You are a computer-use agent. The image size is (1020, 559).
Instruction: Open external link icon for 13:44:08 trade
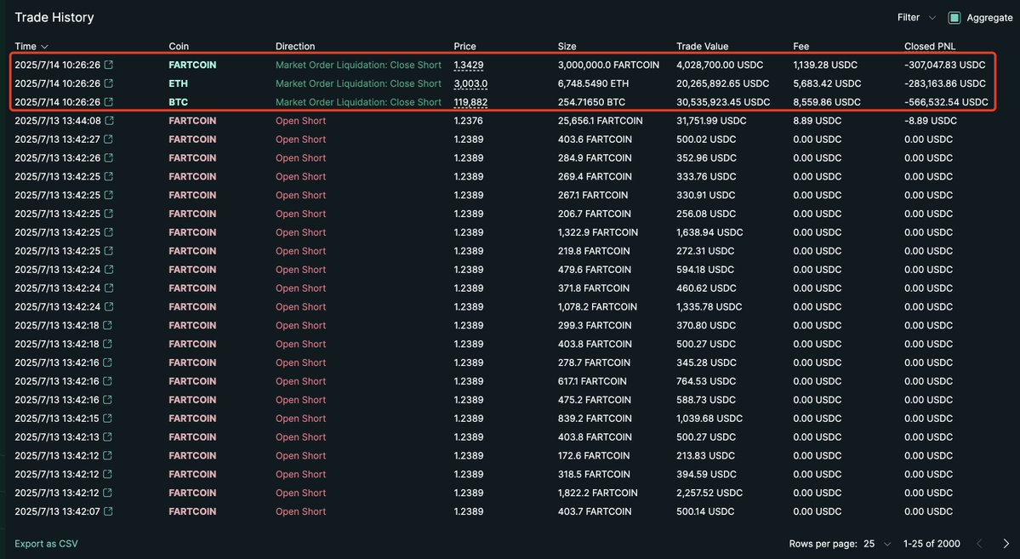point(109,120)
